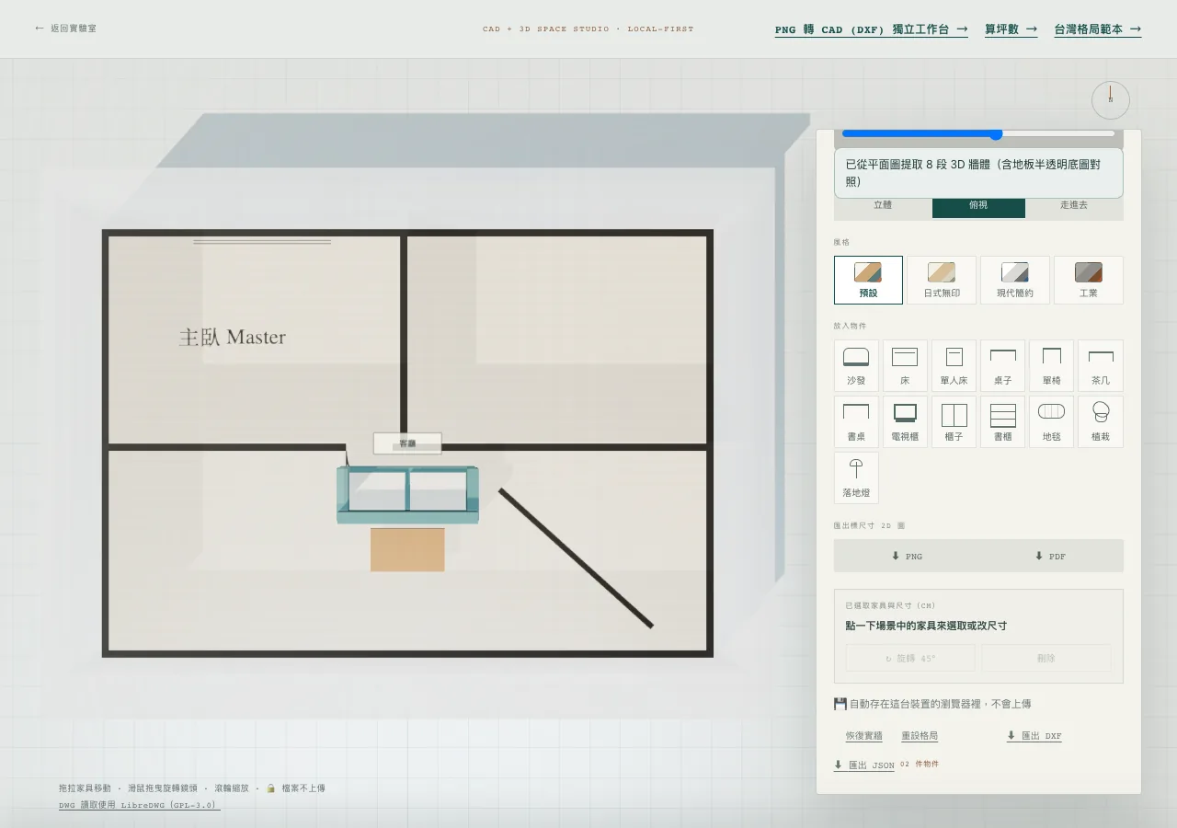Choose the 現代簡約 style

point(1015,280)
